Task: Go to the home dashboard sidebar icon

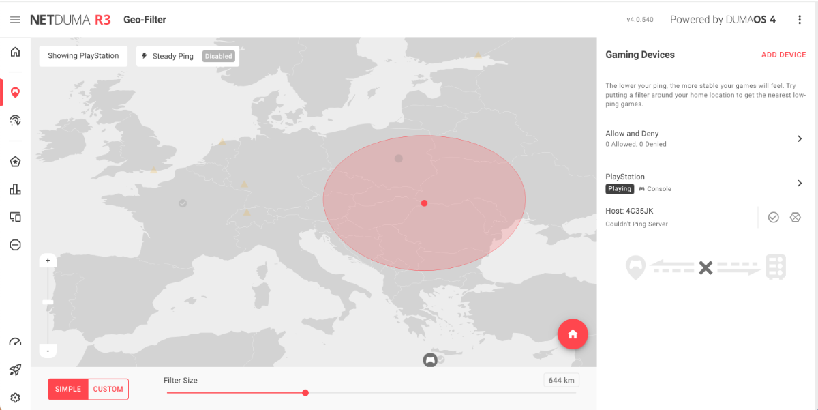Action: point(15,52)
